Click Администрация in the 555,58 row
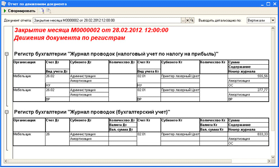The width and height of the screenshot is (279, 168). [89, 76]
